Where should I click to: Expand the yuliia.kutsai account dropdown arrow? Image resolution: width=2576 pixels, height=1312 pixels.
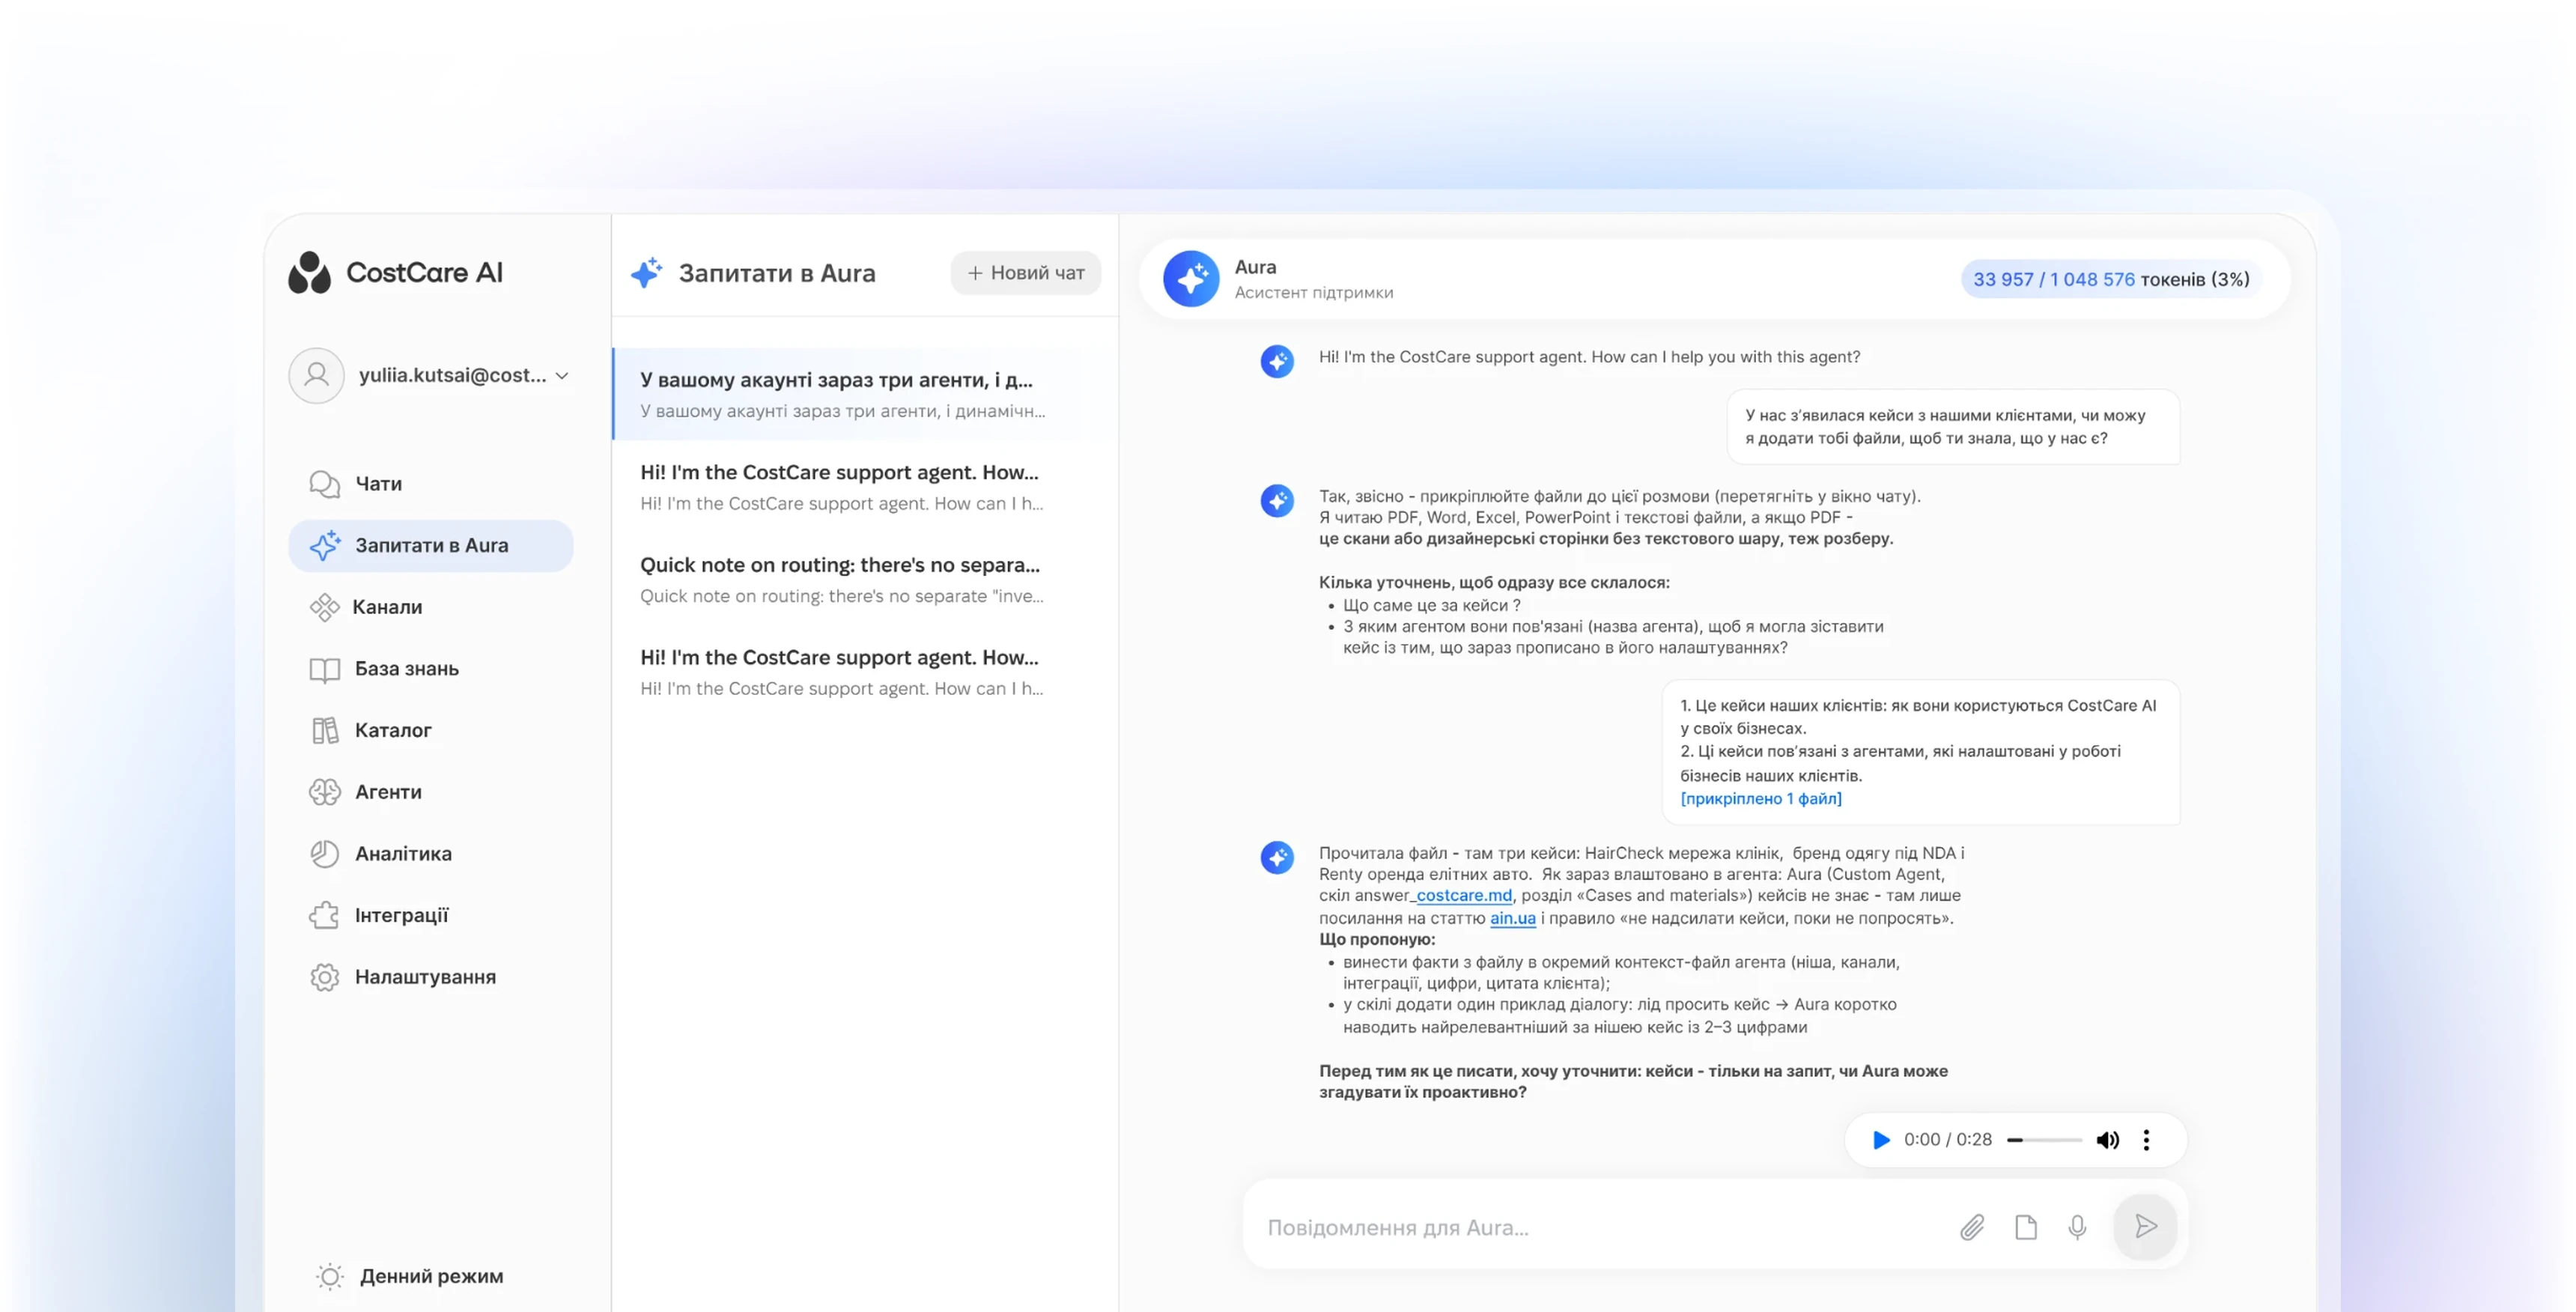pyautogui.click(x=562, y=376)
